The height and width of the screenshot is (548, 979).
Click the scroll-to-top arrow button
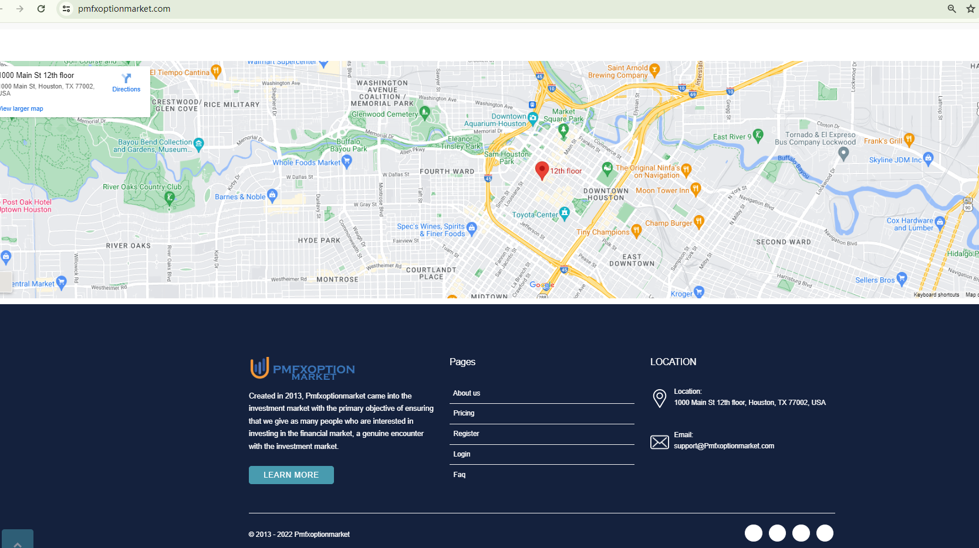point(18,542)
